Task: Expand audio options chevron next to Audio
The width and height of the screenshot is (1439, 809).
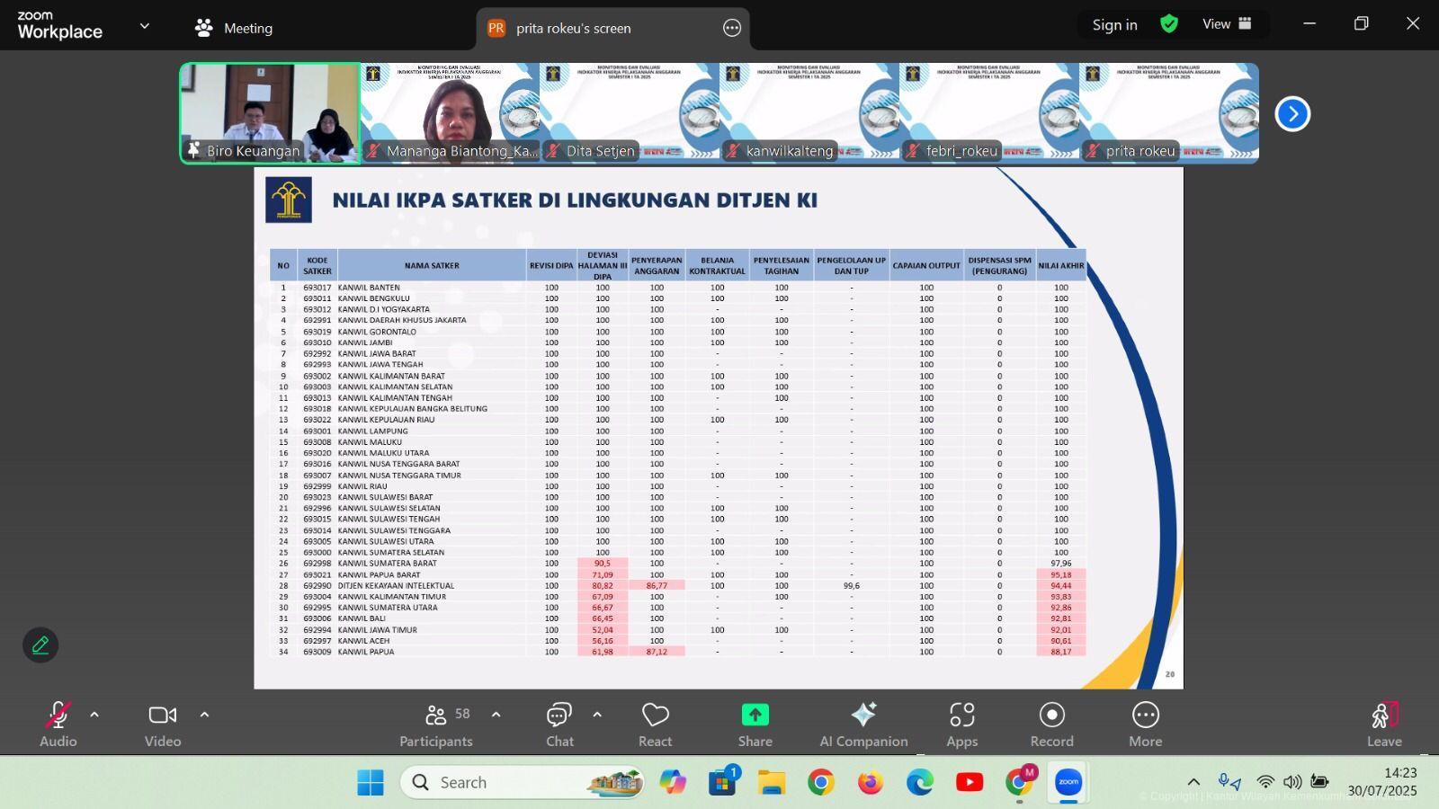Action: click(x=94, y=715)
